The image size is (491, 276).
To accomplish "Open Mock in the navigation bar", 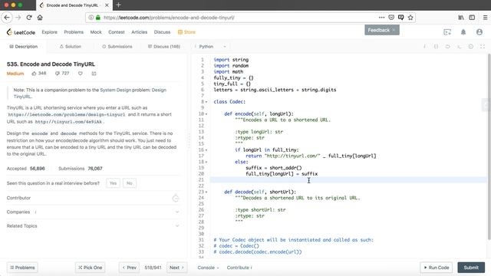I will tap(96, 32).
